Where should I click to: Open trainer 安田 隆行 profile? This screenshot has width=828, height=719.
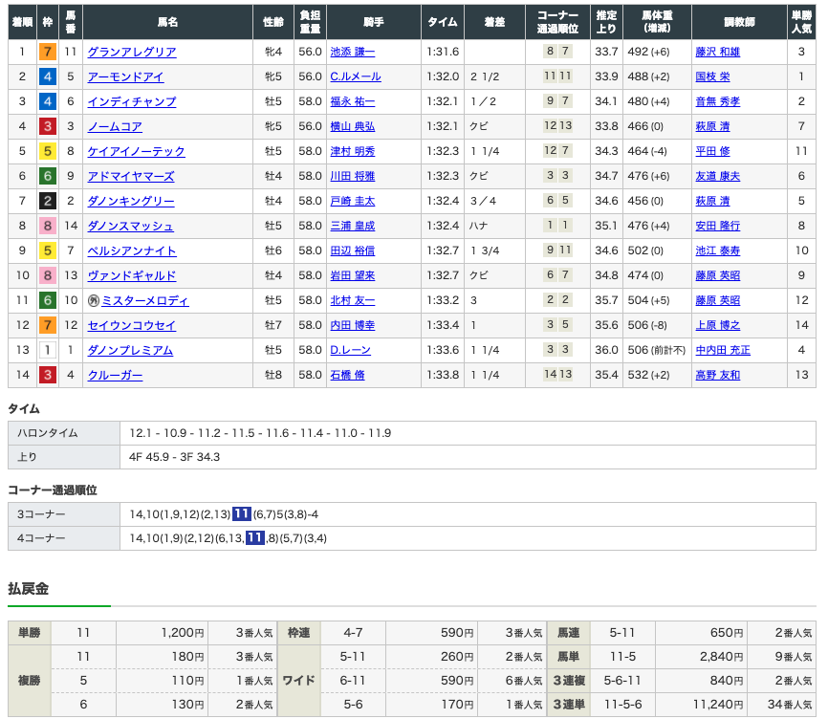[x=718, y=226]
